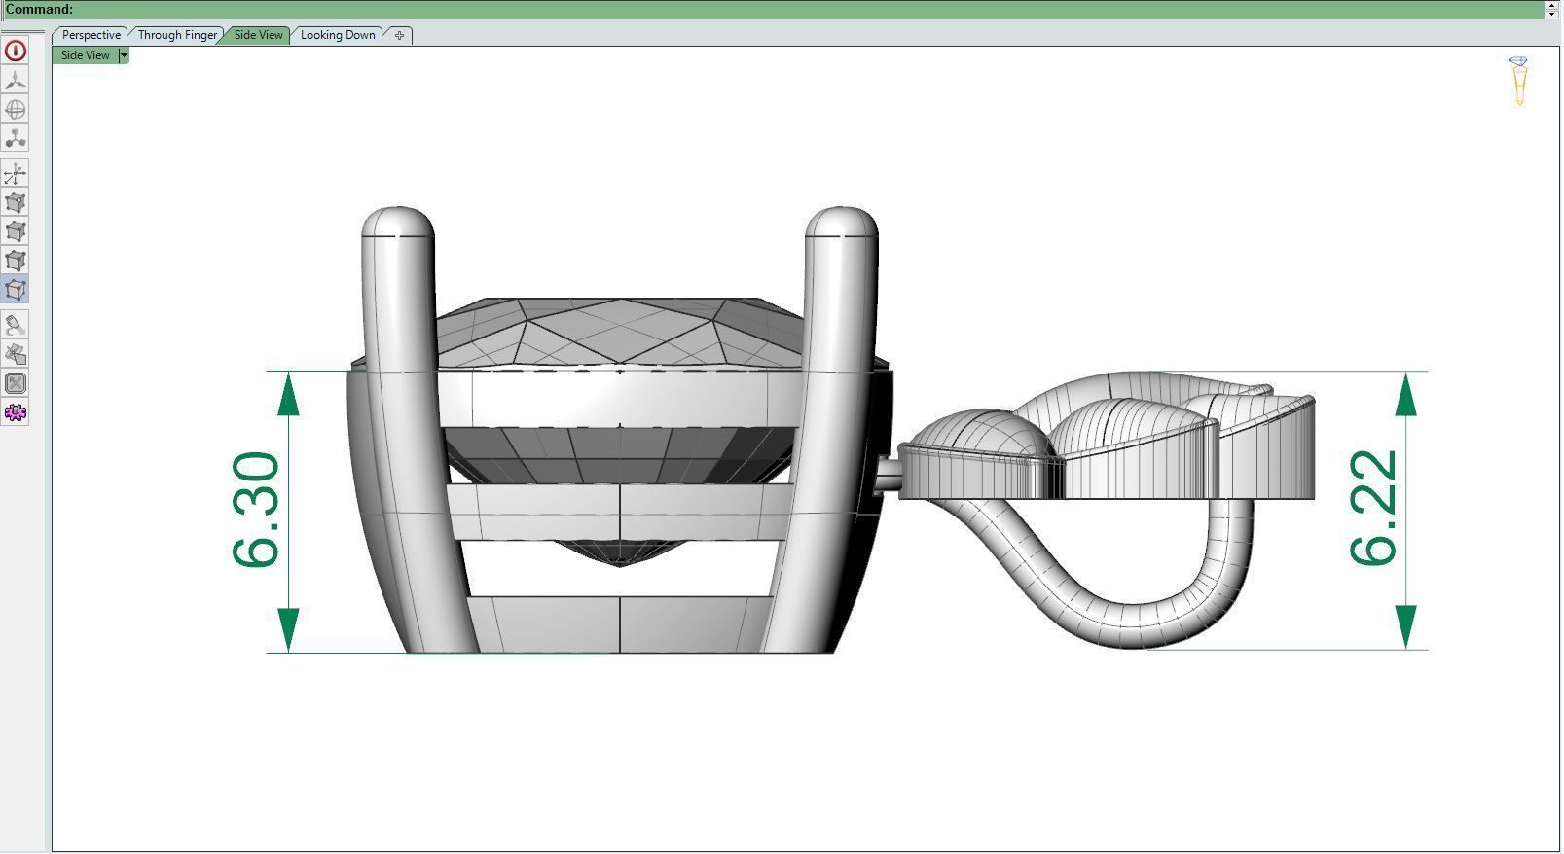The image size is (1564, 854).
Task: Click the three-node molecule icon
Action: [x=16, y=138]
